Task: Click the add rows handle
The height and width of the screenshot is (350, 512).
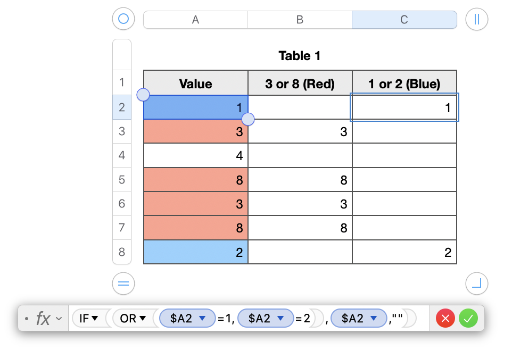Action: [123, 284]
